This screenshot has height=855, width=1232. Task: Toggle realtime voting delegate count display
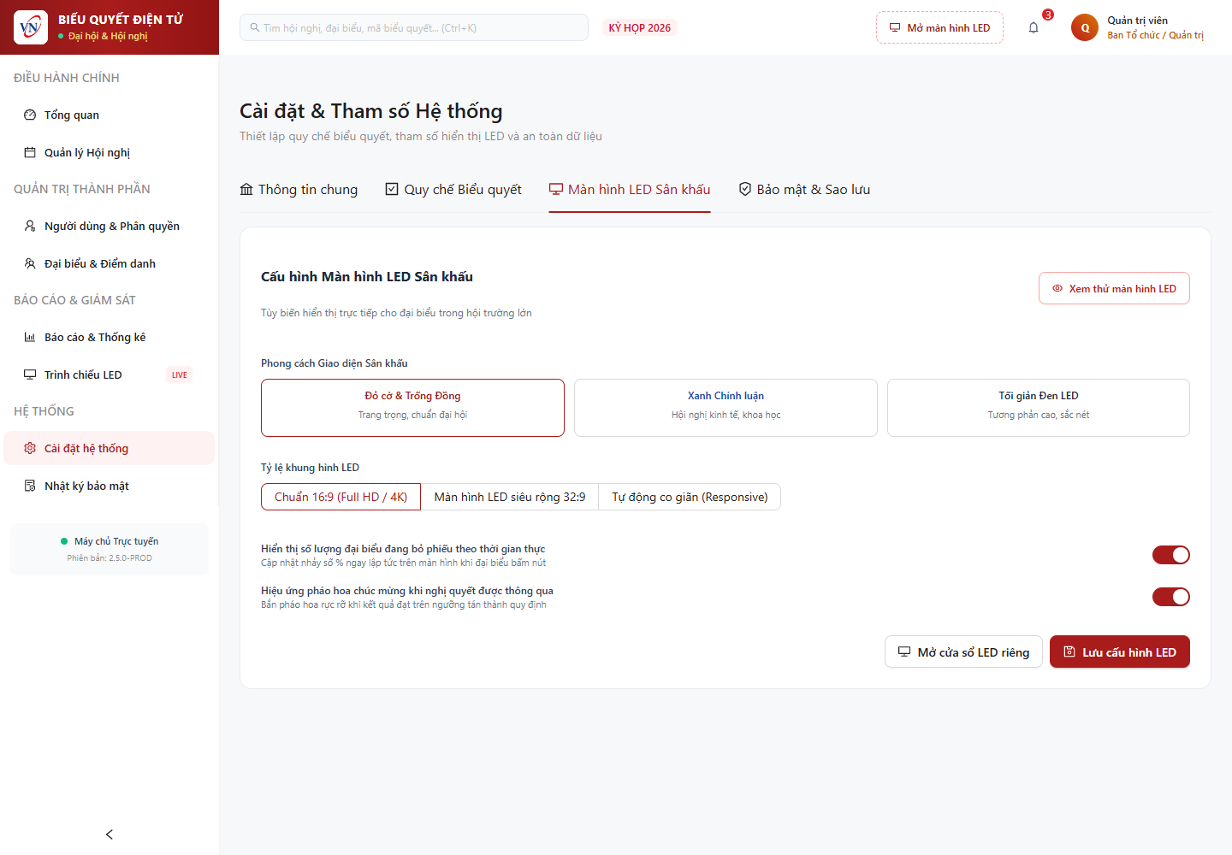click(1171, 555)
